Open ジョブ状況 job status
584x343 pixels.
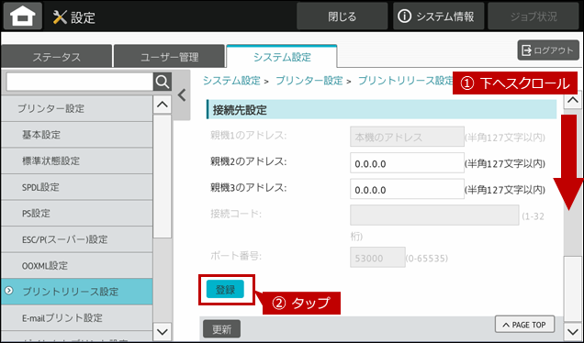coord(533,17)
